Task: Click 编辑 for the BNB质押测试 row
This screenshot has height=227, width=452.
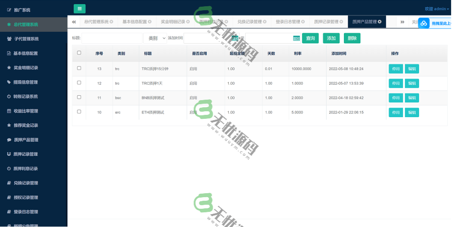Action: point(412,97)
